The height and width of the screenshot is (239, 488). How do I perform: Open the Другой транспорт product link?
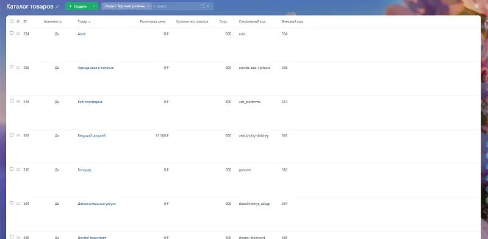coord(92,237)
